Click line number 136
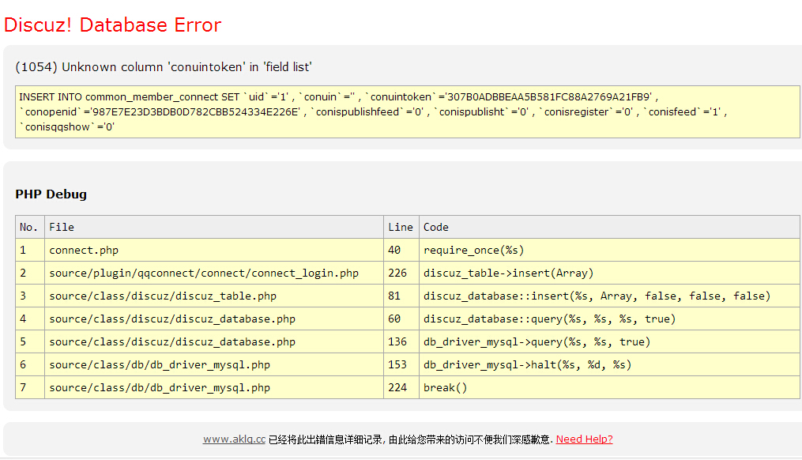The image size is (802, 460). [x=401, y=341]
